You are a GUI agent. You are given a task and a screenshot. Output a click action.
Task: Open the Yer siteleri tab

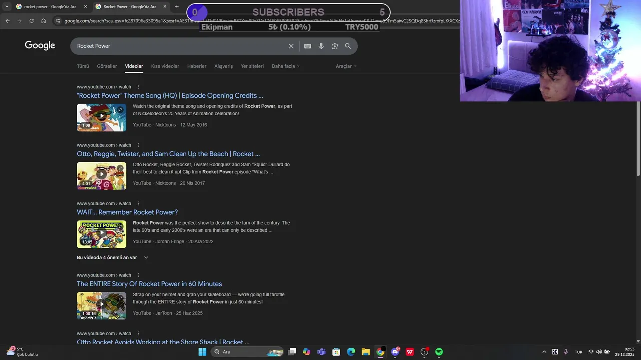pos(252,66)
